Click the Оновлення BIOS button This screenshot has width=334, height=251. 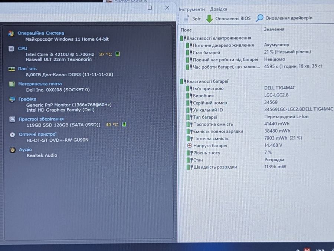tap(228, 19)
